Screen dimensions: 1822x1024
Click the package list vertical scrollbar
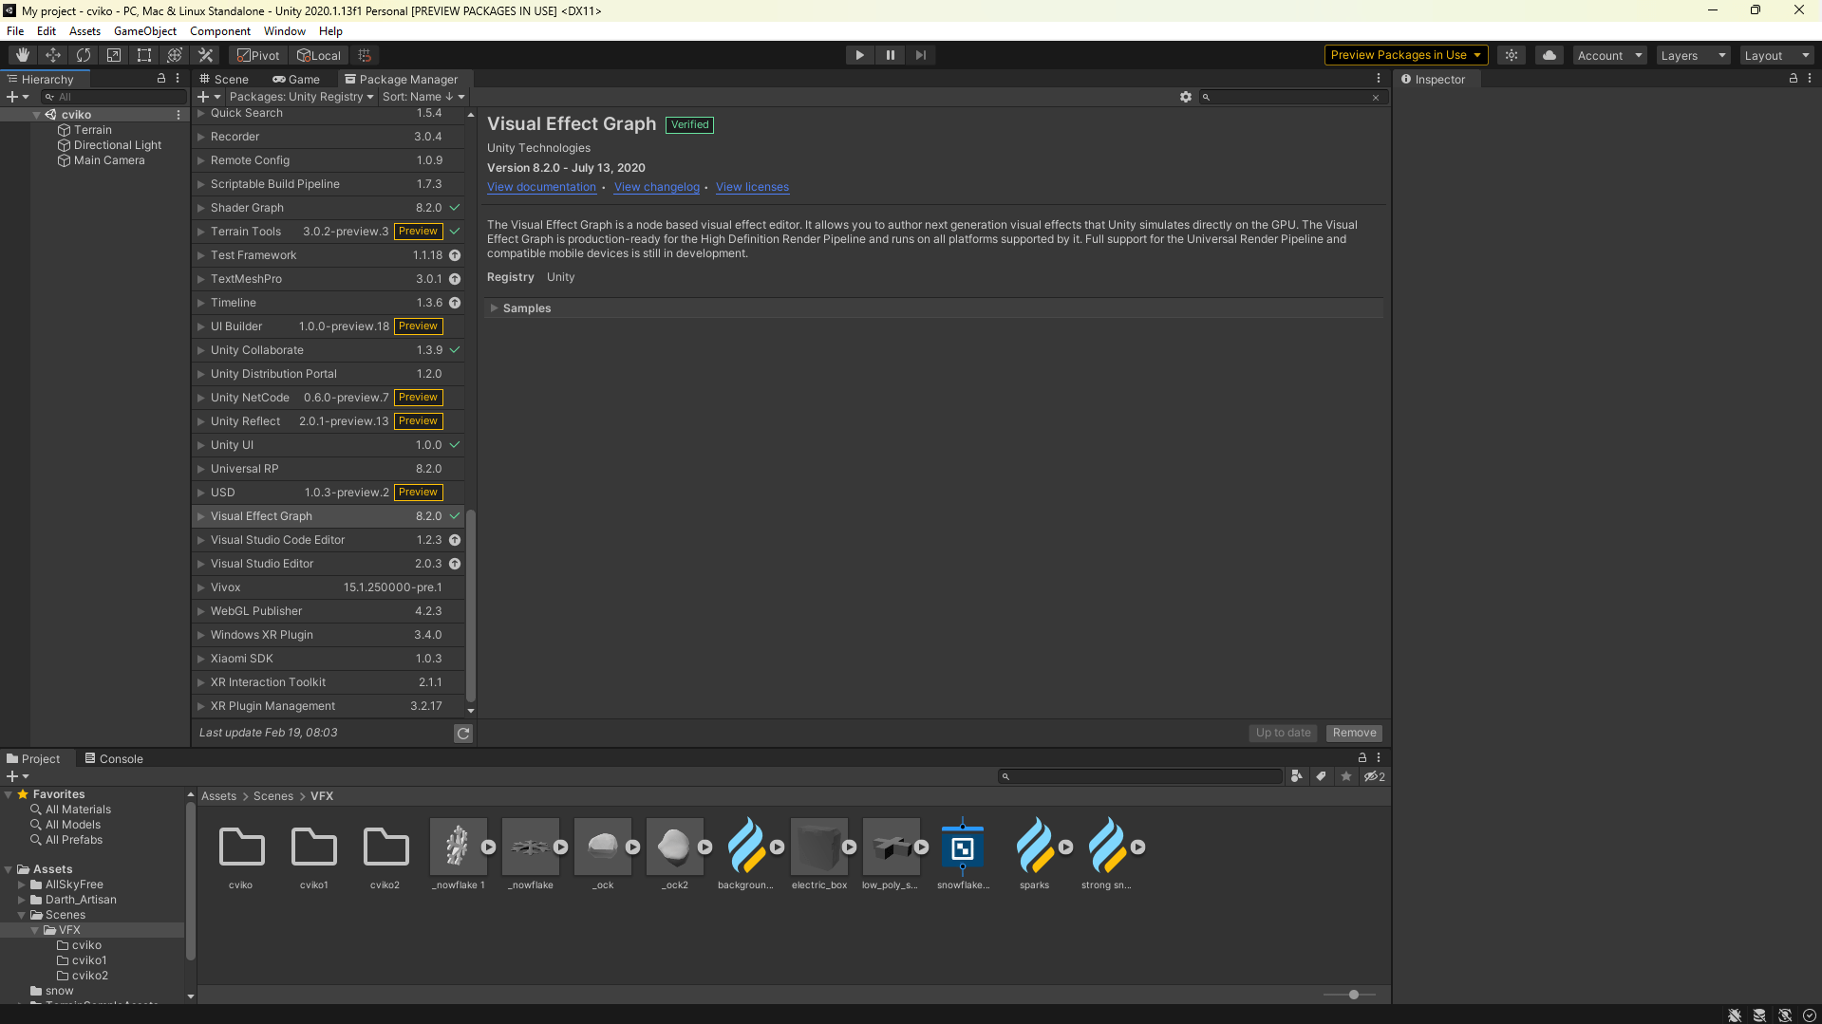470,607
